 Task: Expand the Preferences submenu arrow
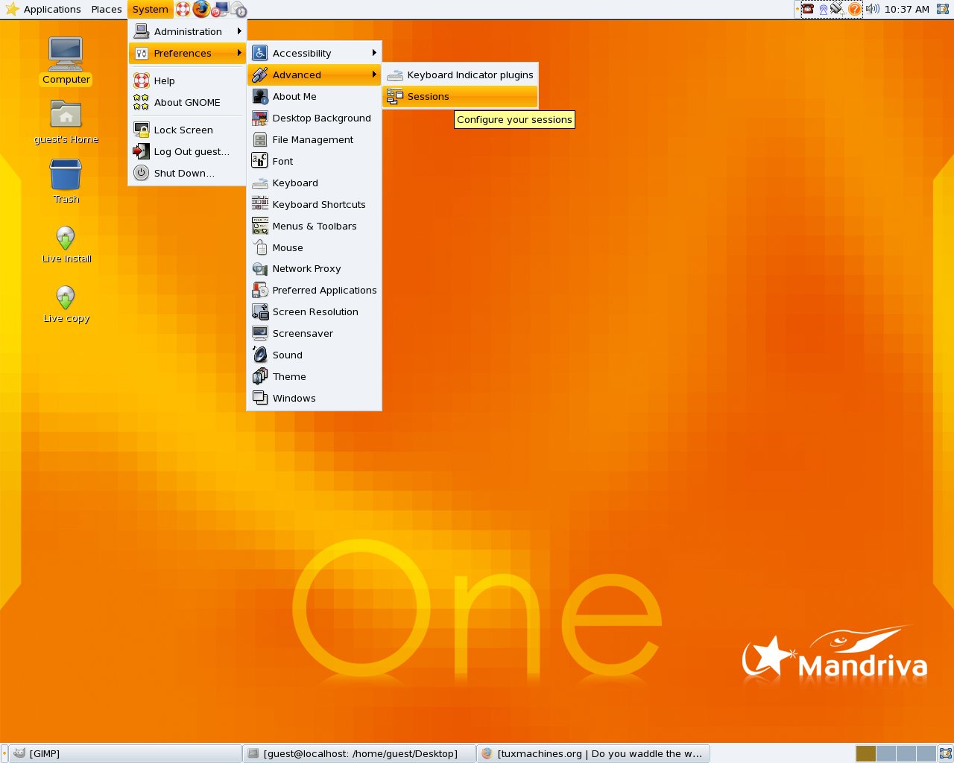pos(239,53)
